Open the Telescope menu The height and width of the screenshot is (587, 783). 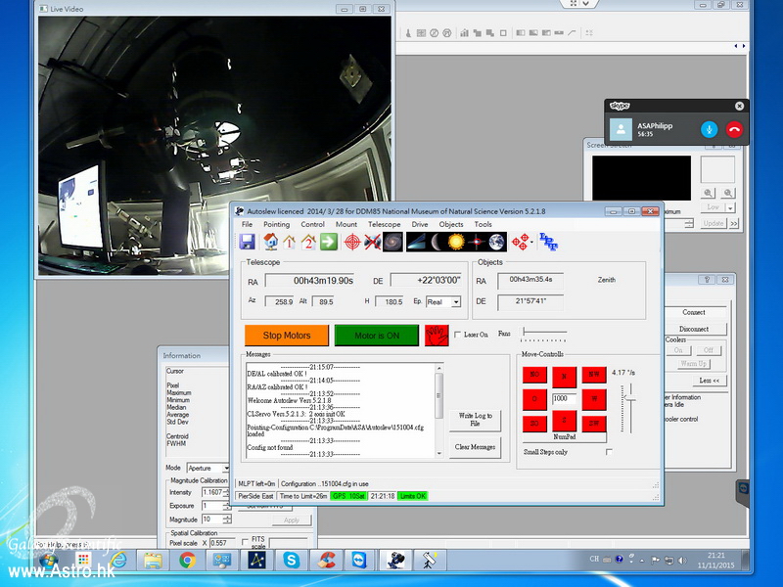384,224
